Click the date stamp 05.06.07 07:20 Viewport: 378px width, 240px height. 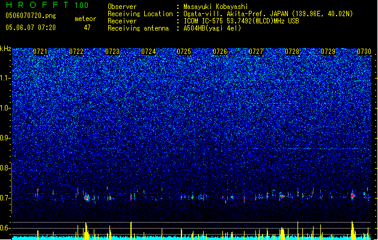click(31, 28)
